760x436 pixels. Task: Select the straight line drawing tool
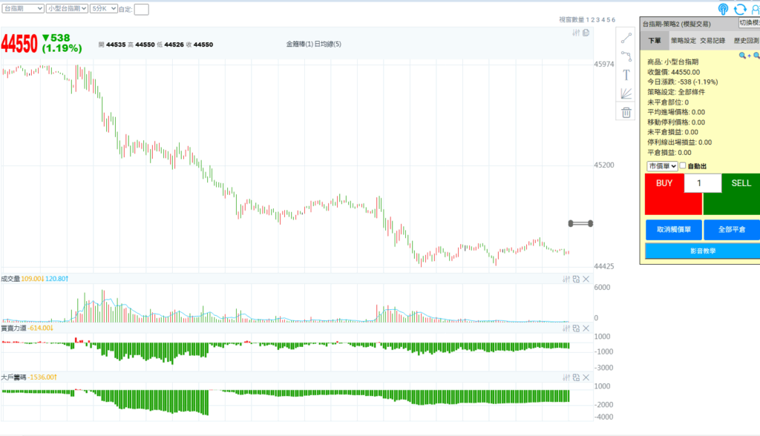[x=626, y=38]
